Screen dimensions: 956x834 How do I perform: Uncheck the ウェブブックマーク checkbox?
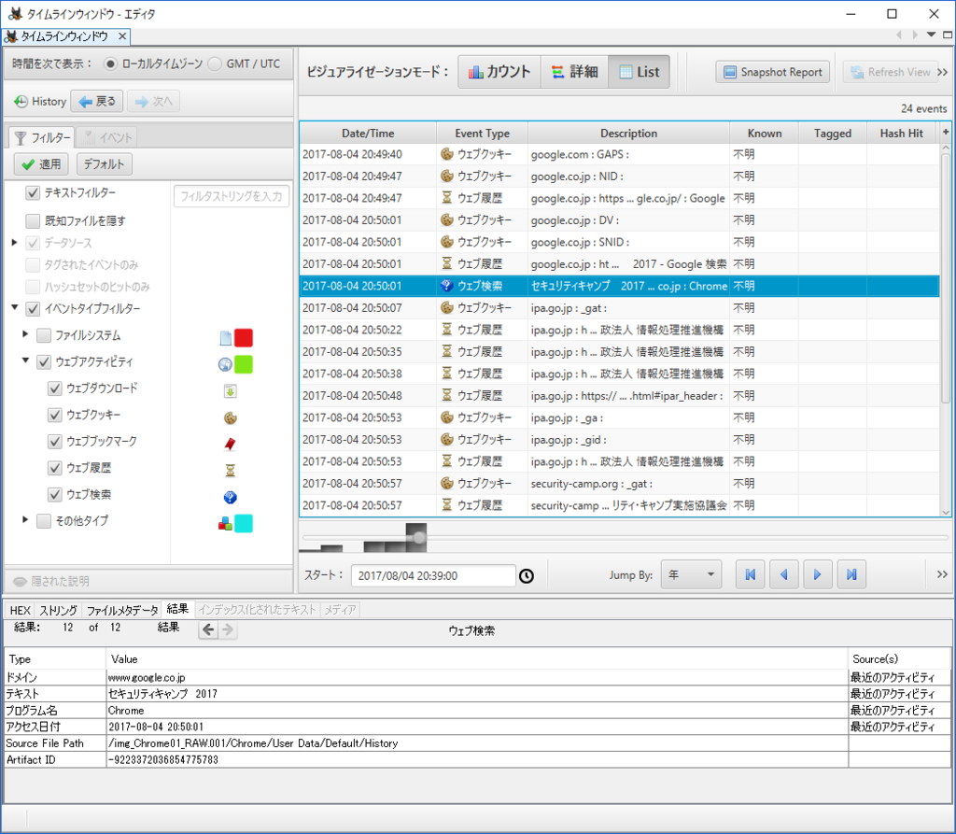(55, 441)
